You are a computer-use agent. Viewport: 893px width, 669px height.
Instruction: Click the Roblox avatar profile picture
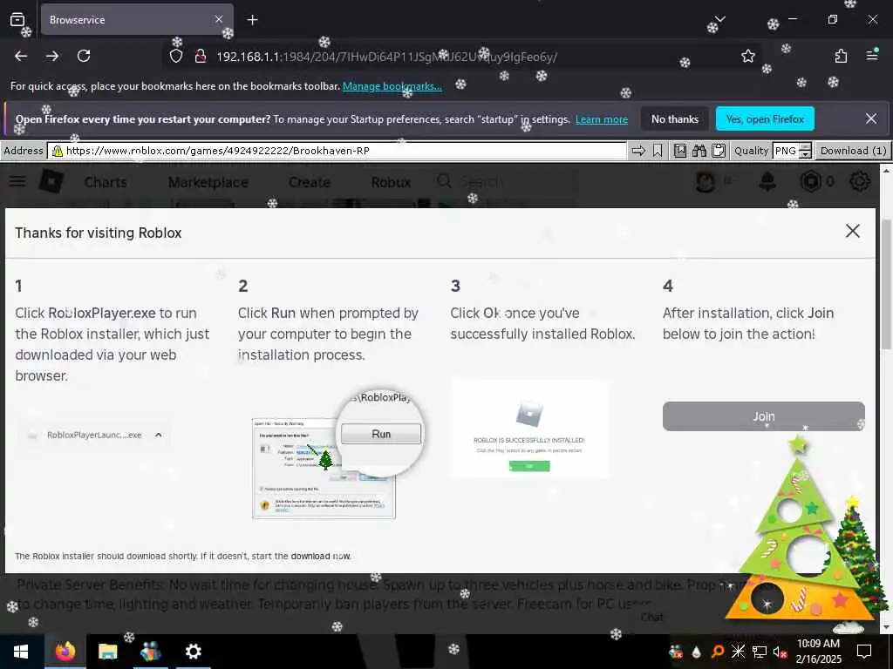pyautogui.click(x=706, y=181)
